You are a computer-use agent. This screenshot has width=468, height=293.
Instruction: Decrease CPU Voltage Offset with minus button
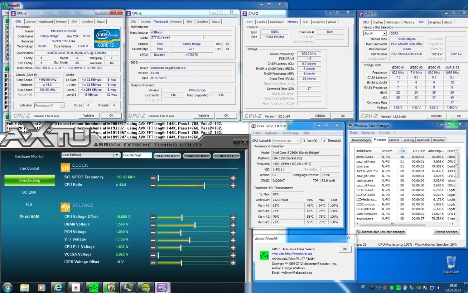point(153,217)
